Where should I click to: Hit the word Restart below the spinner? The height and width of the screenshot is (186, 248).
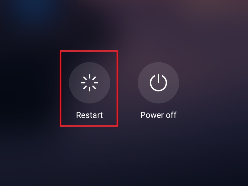point(89,115)
